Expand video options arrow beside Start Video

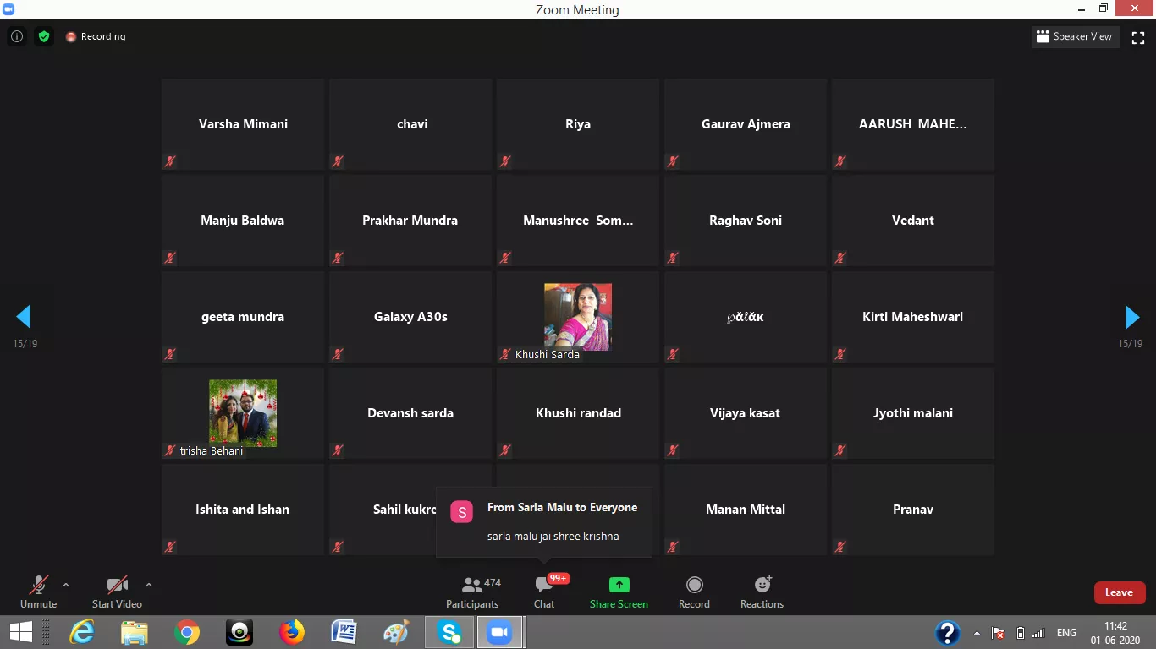point(149,585)
